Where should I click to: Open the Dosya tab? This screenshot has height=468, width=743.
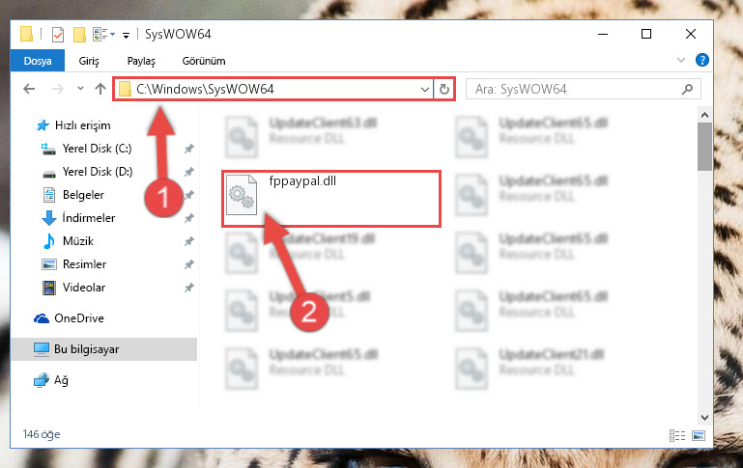[x=38, y=61]
